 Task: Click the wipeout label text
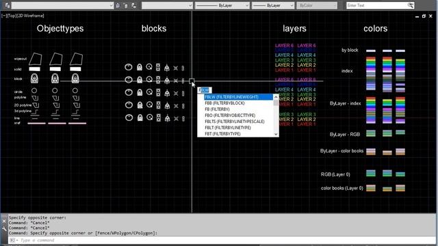point(20,59)
